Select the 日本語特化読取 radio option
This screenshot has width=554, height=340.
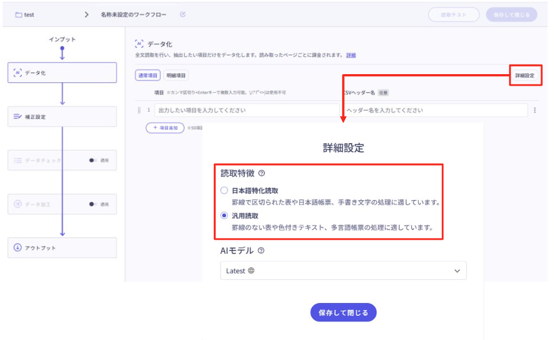(224, 190)
